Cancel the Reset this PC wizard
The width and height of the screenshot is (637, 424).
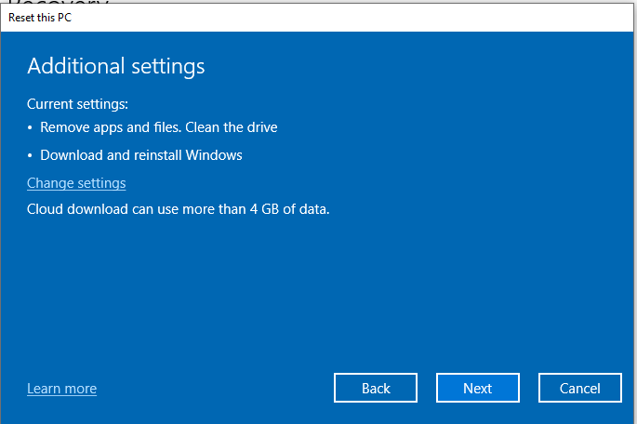[x=579, y=389]
